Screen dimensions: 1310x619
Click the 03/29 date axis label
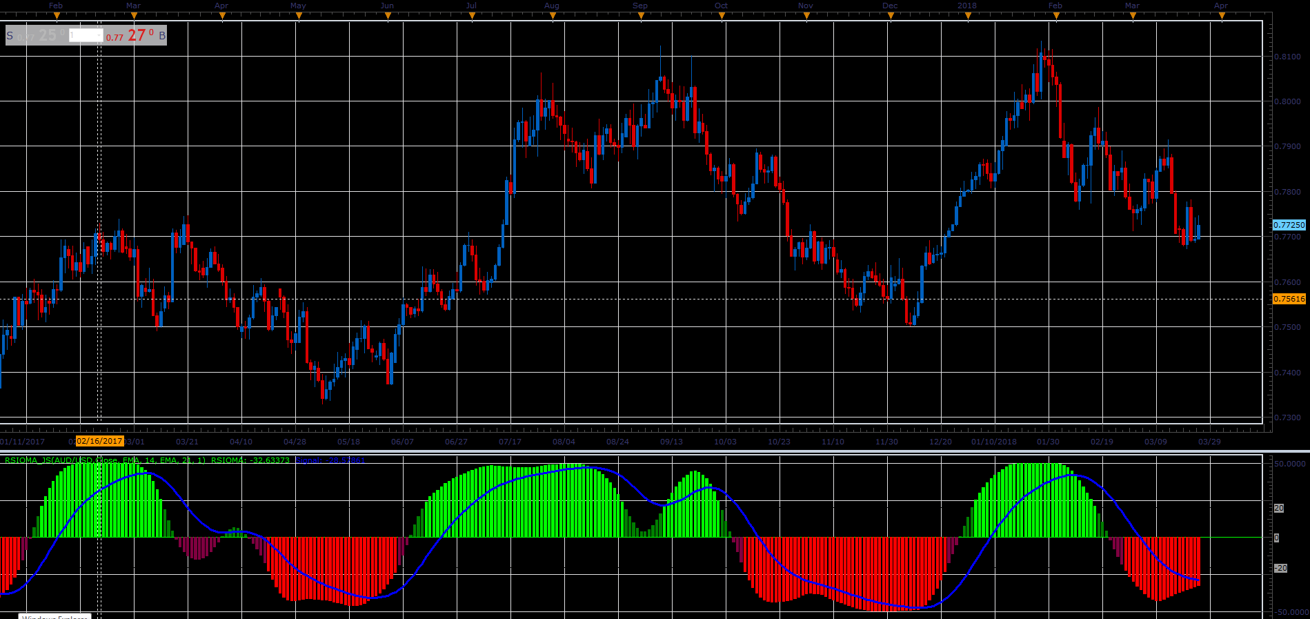1209,442
